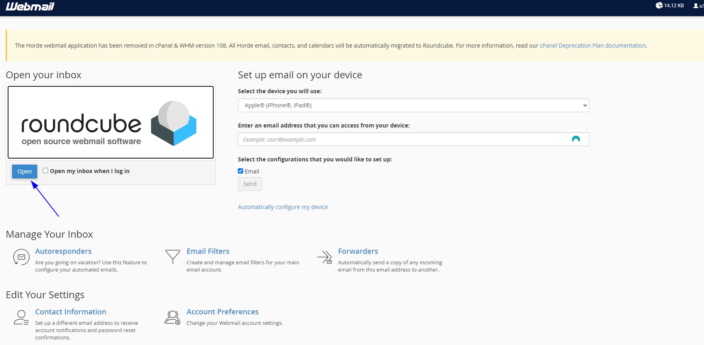
Task: Enable 'Open my inbox when I log in'
Action: click(46, 171)
